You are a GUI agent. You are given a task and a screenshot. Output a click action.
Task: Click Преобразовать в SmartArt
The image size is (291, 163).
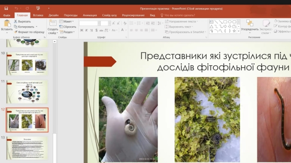(x=186, y=32)
